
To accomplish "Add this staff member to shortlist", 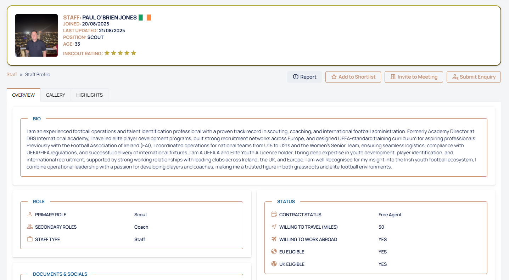I will click(x=353, y=77).
